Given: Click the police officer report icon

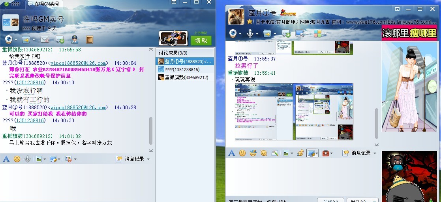Looking at the screenshot, I should click(x=75, y=40).
